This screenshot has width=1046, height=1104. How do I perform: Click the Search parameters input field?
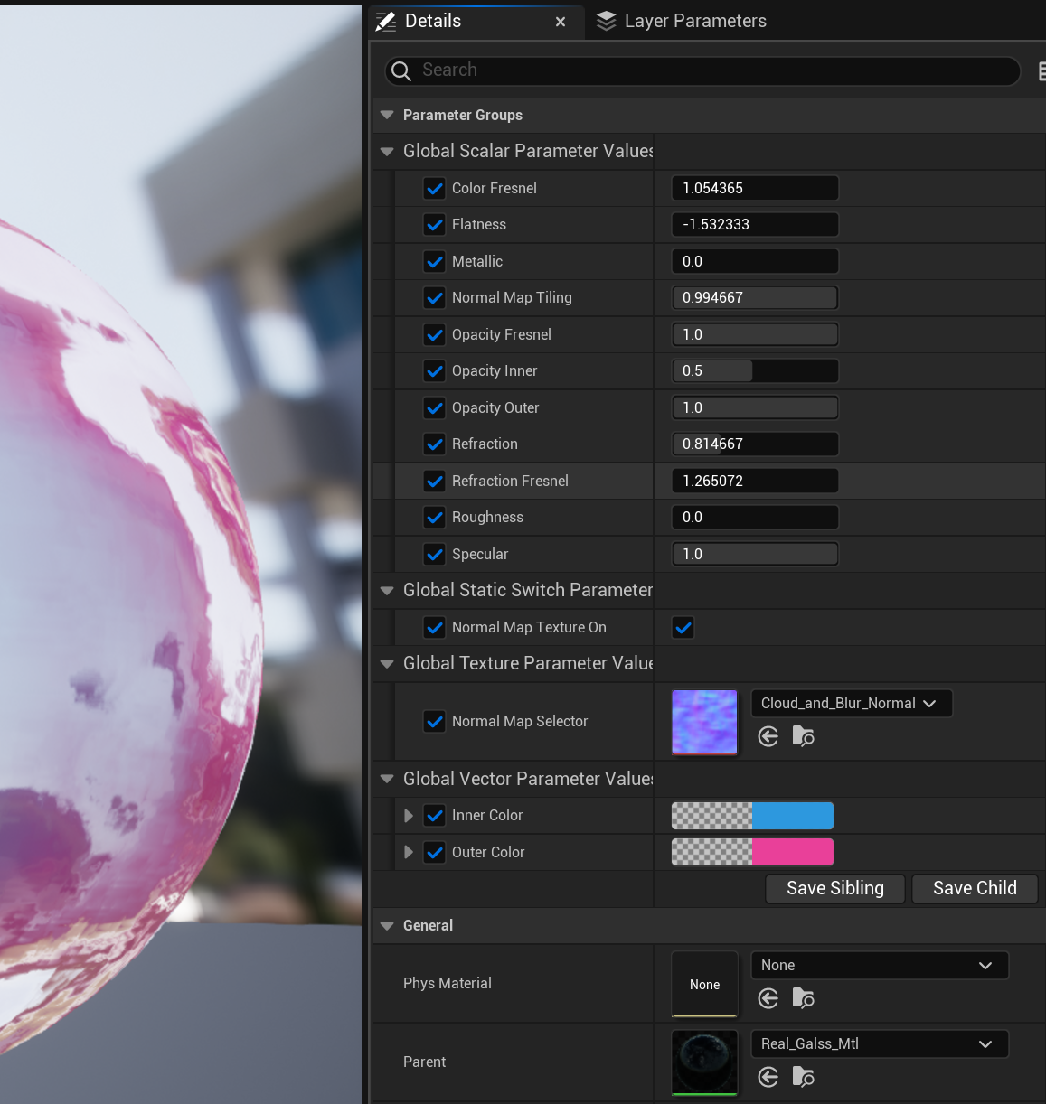702,70
